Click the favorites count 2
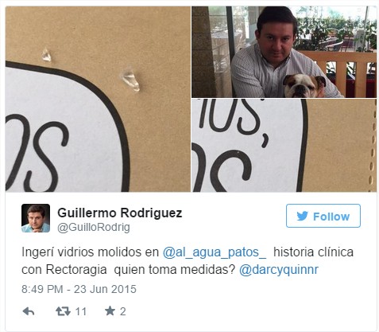The height and width of the screenshot is (332, 379). tap(122, 311)
